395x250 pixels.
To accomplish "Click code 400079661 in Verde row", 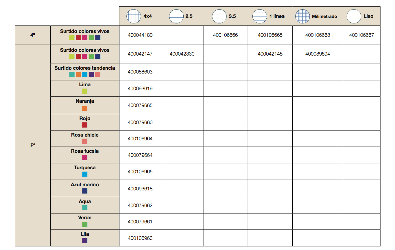I will pos(140,222).
